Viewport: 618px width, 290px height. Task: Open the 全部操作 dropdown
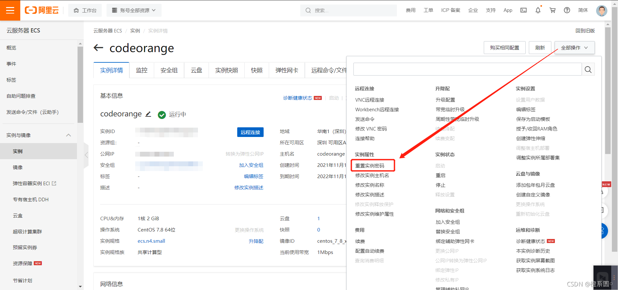click(x=575, y=48)
